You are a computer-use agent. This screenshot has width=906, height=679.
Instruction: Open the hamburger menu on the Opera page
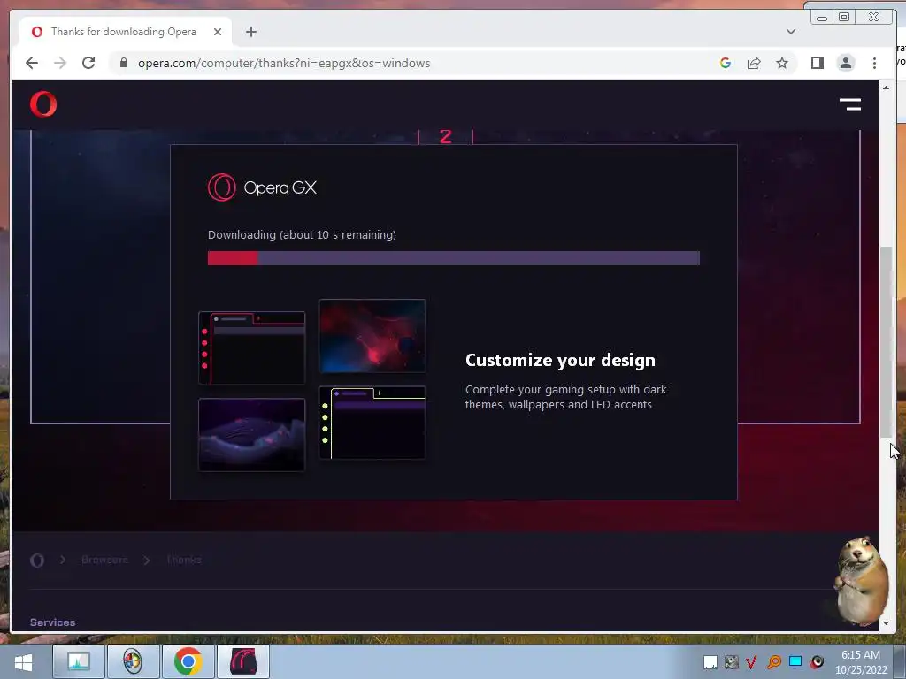pyautogui.click(x=850, y=104)
